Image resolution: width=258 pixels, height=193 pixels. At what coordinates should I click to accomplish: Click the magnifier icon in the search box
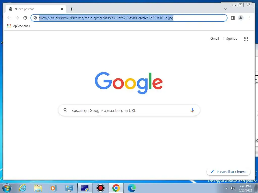[x=65, y=110]
